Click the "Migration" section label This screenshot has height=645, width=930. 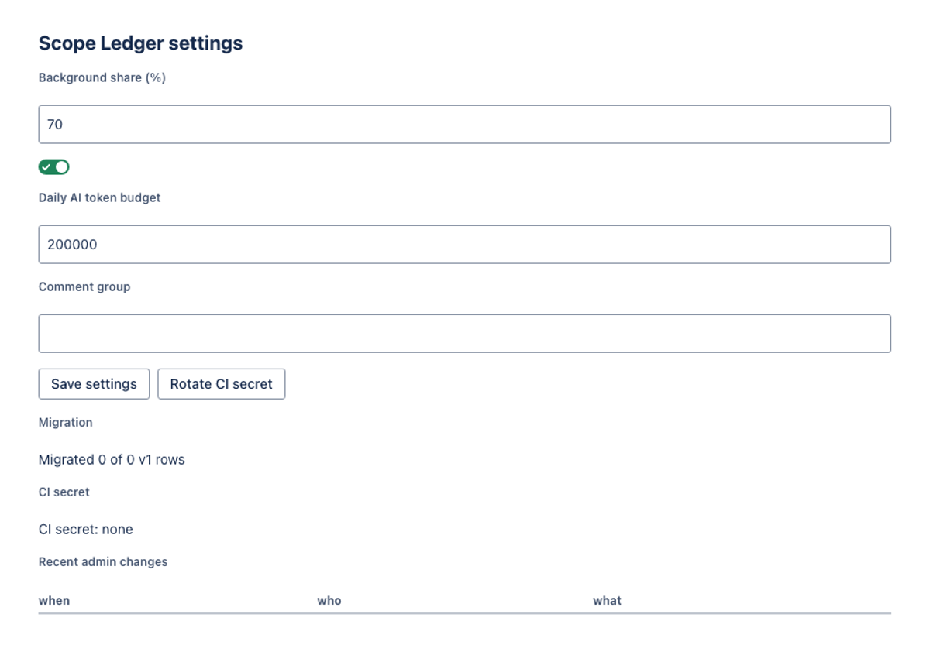pyautogui.click(x=65, y=422)
